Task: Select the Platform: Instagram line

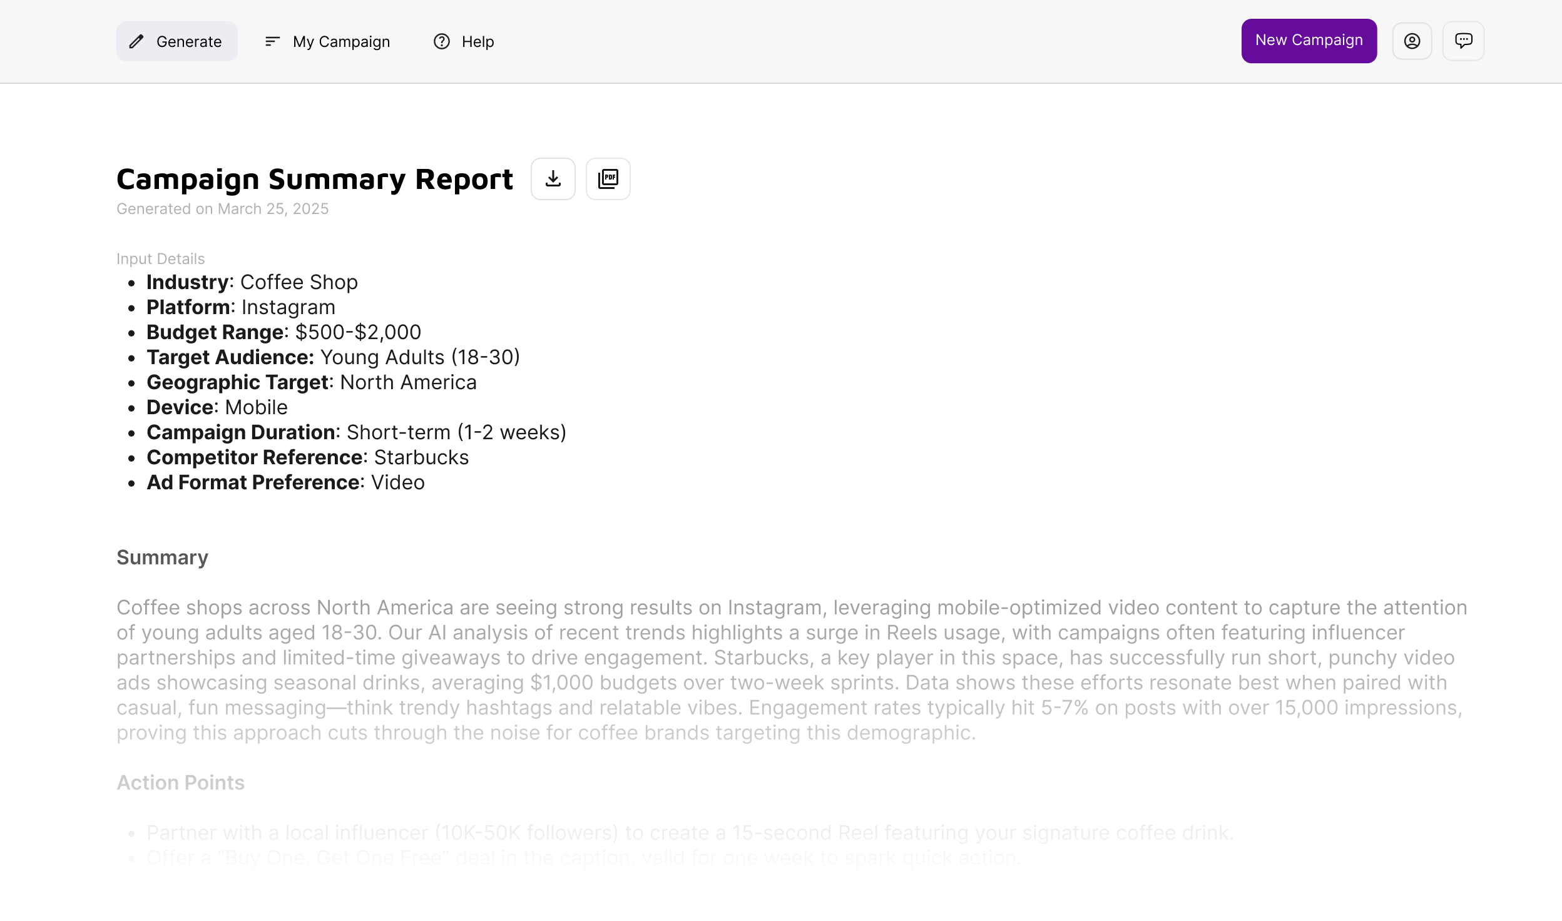Action: [240, 307]
